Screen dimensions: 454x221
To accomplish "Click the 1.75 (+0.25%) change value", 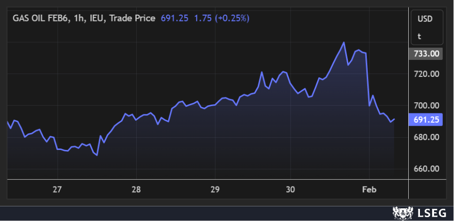I will 221,18.
